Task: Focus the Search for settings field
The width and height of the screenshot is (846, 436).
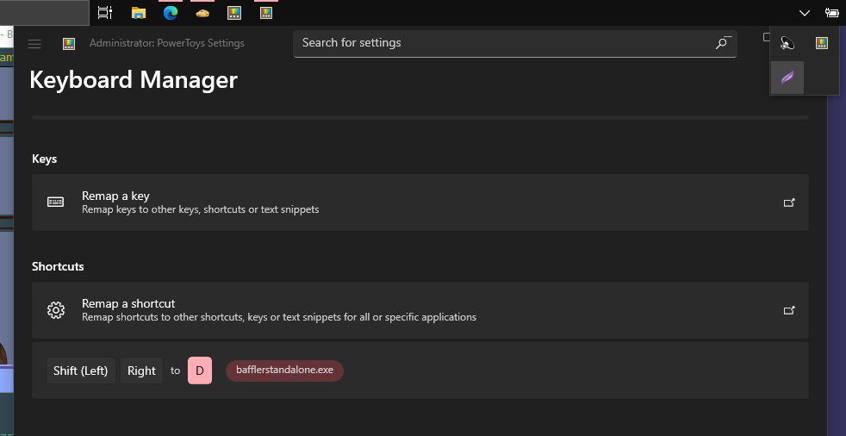Action: pyautogui.click(x=514, y=43)
